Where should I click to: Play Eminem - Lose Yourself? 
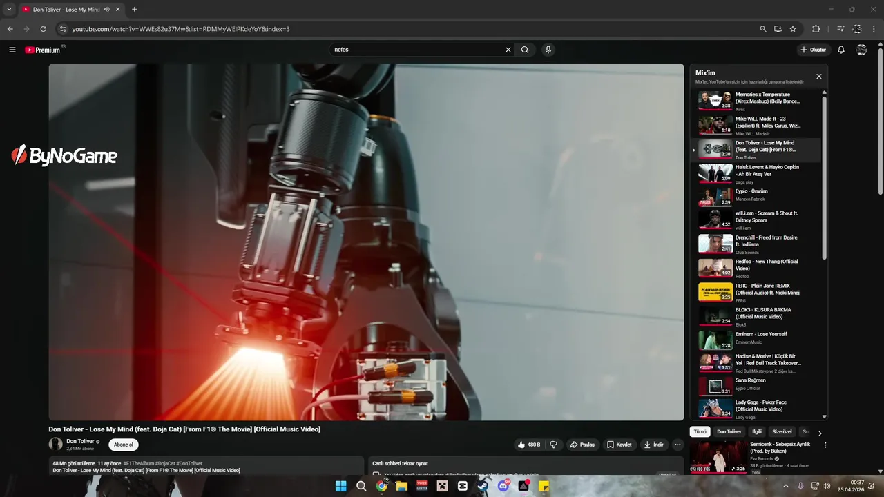756,340
